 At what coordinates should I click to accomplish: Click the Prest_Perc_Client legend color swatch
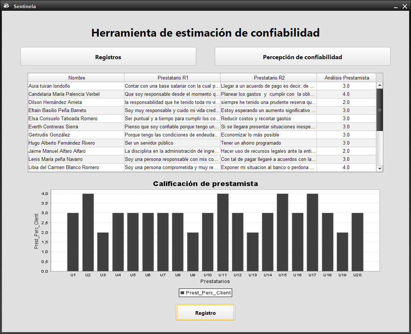point(182,293)
